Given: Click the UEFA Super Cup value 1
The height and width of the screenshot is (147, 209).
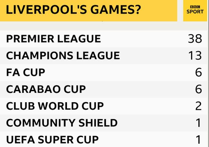Looking at the screenshot, I should point(199,140).
